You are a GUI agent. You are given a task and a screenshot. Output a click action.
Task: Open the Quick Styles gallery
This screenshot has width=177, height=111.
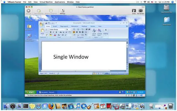(x=94, y=32)
